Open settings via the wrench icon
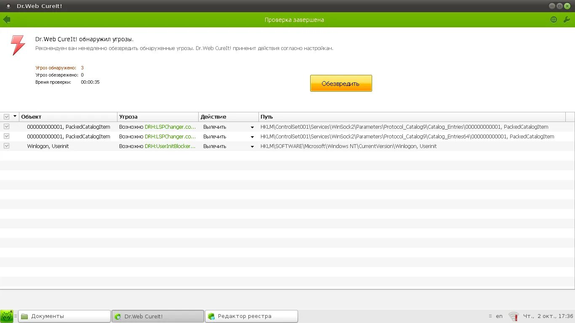 tap(567, 20)
